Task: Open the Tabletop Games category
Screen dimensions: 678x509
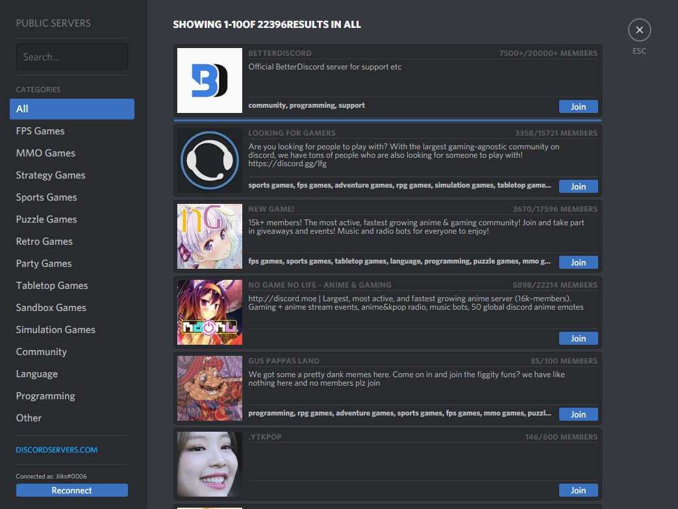Action: pyautogui.click(x=72, y=285)
